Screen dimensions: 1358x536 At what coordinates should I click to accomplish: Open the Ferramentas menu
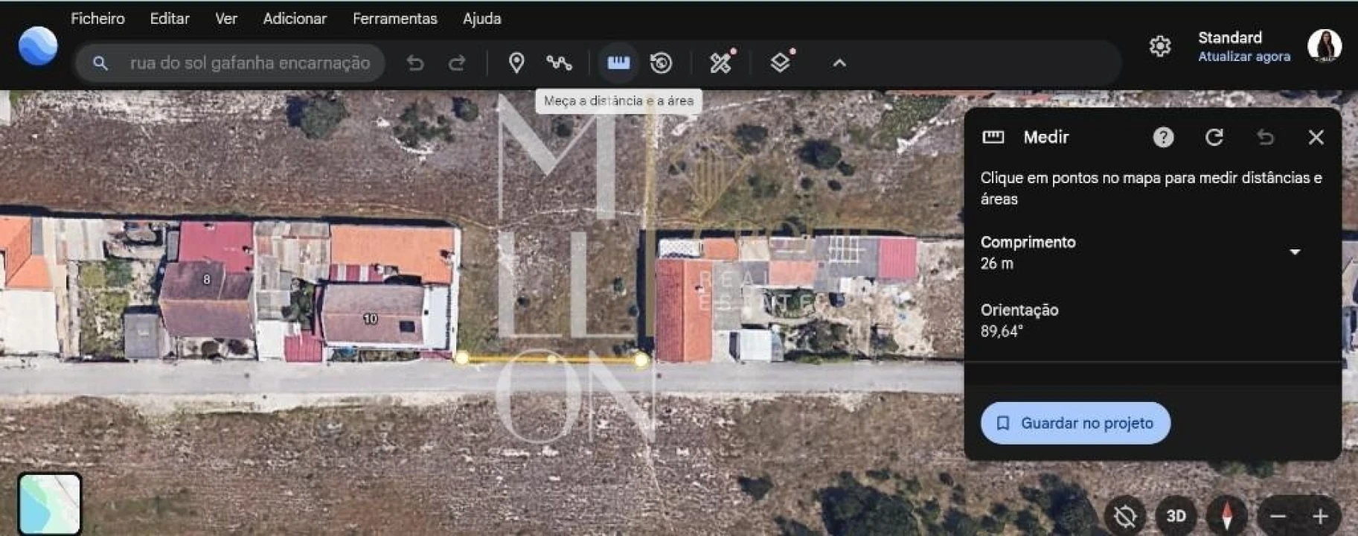(394, 19)
